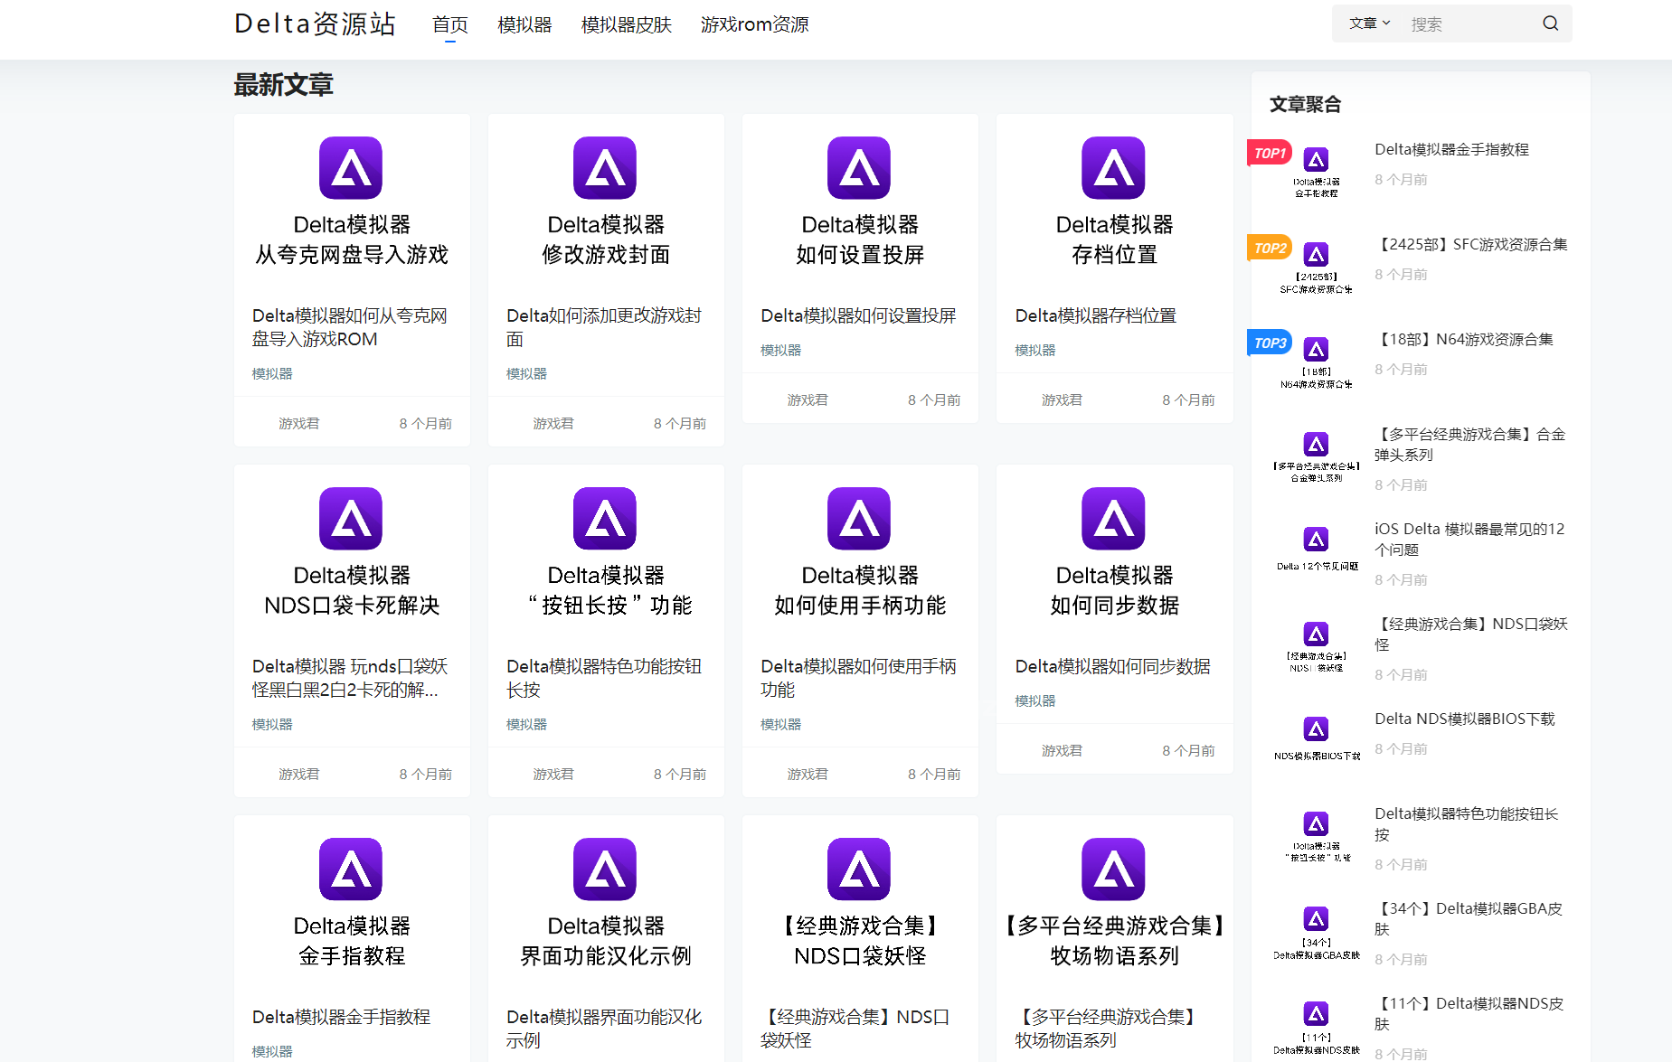Click 模拟器 tag under 夸克网盘 article

(x=272, y=373)
